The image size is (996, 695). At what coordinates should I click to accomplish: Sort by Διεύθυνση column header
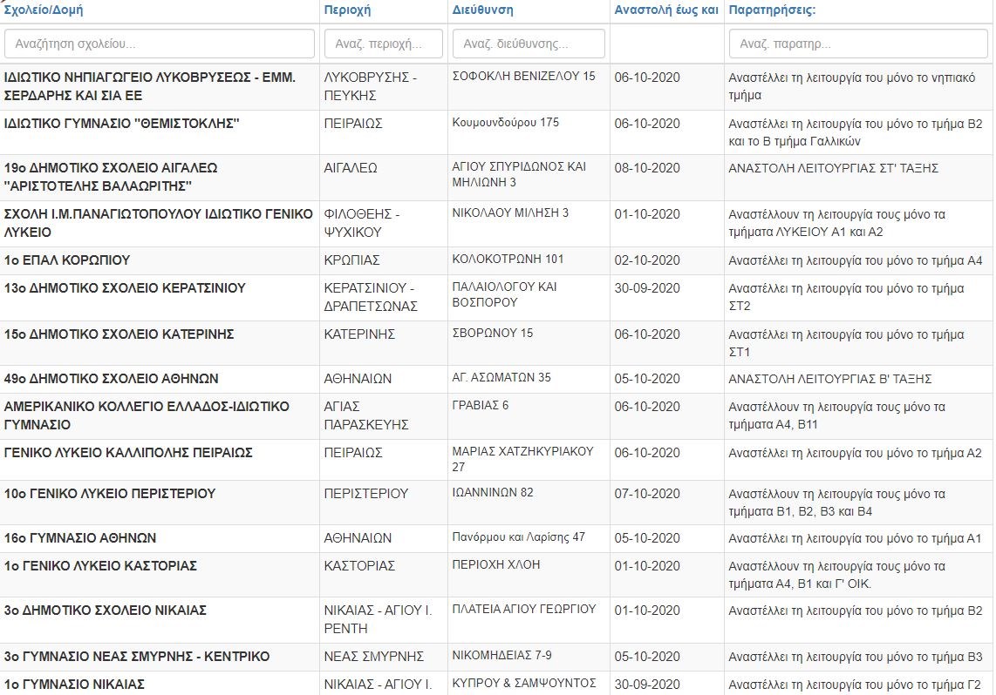482,10
